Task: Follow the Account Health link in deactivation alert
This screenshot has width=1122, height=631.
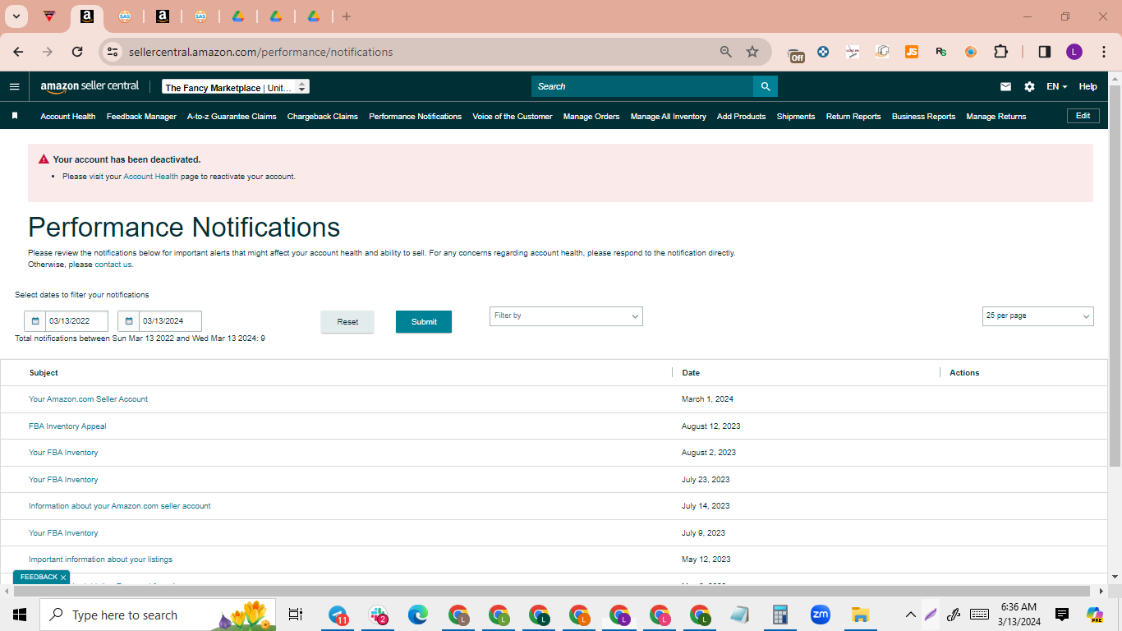Action: (x=150, y=177)
